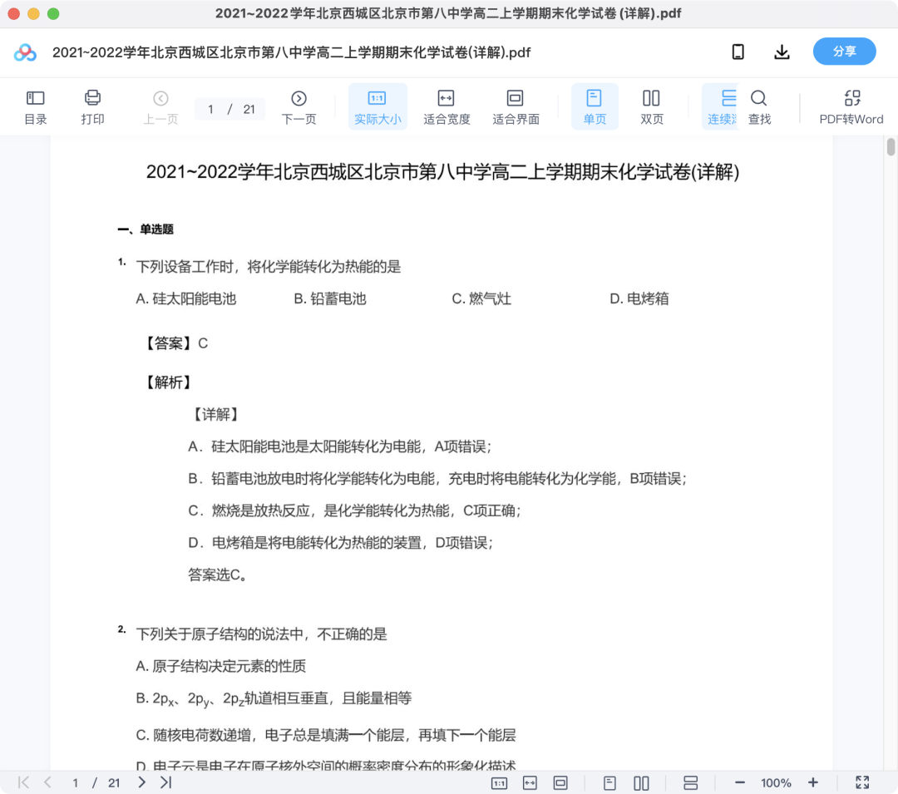
Task: Click the 一、单选题 section heading
Action: 146,229
